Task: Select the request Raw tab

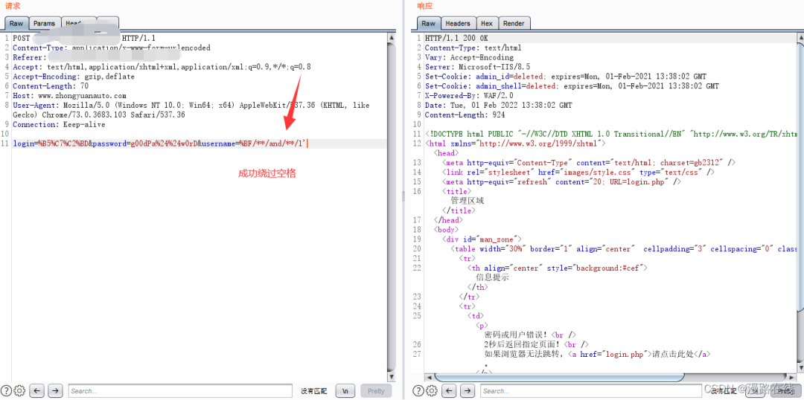Action: pos(16,24)
